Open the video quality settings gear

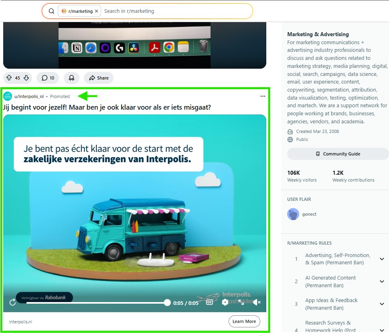click(x=225, y=302)
